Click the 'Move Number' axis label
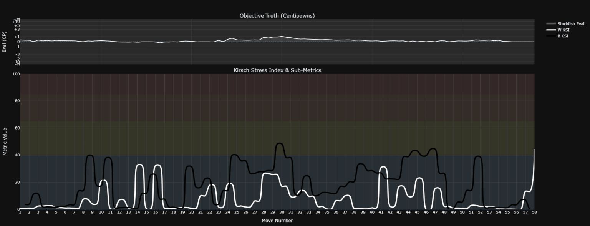The height and width of the screenshot is (226, 590). tap(277, 221)
